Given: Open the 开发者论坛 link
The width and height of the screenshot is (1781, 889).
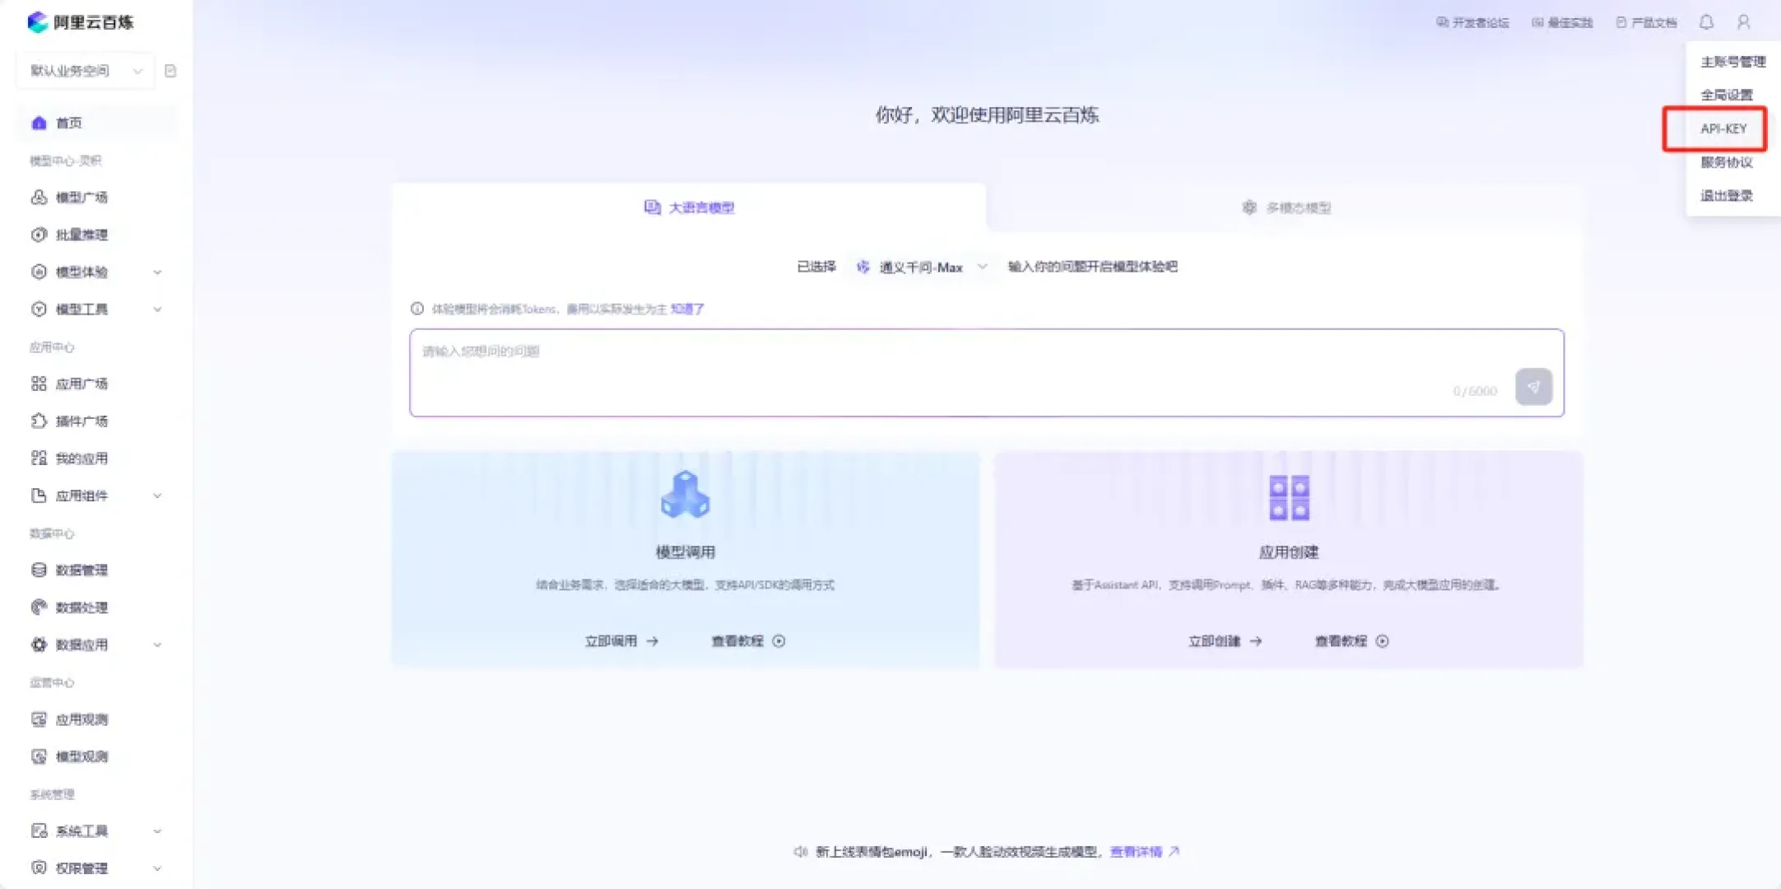Looking at the screenshot, I should click(1472, 22).
